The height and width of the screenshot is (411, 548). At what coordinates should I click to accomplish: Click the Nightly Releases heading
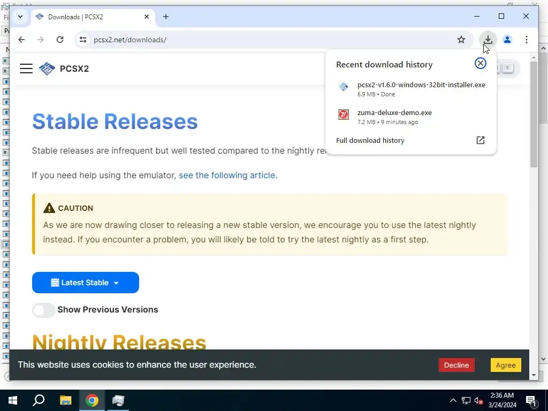coord(119,342)
